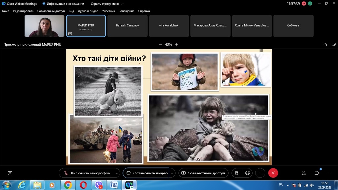Click the Совместный доступ share button
The width and height of the screenshot is (338, 190).
(x=203, y=173)
